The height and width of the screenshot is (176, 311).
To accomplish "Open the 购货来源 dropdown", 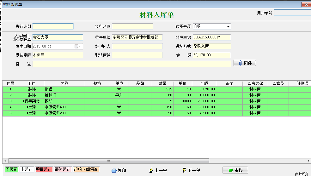I will pyautogui.click(x=228, y=27).
